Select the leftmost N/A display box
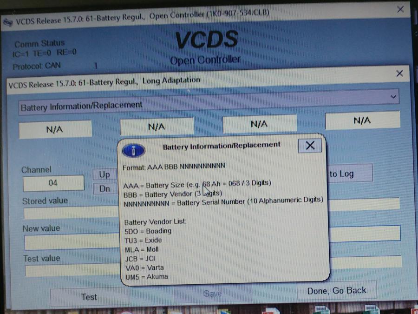The height and width of the screenshot is (314, 418). click(55, 130)
